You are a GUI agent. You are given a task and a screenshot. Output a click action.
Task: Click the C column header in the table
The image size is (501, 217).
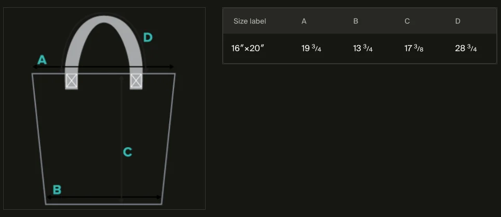pos(407,21)
